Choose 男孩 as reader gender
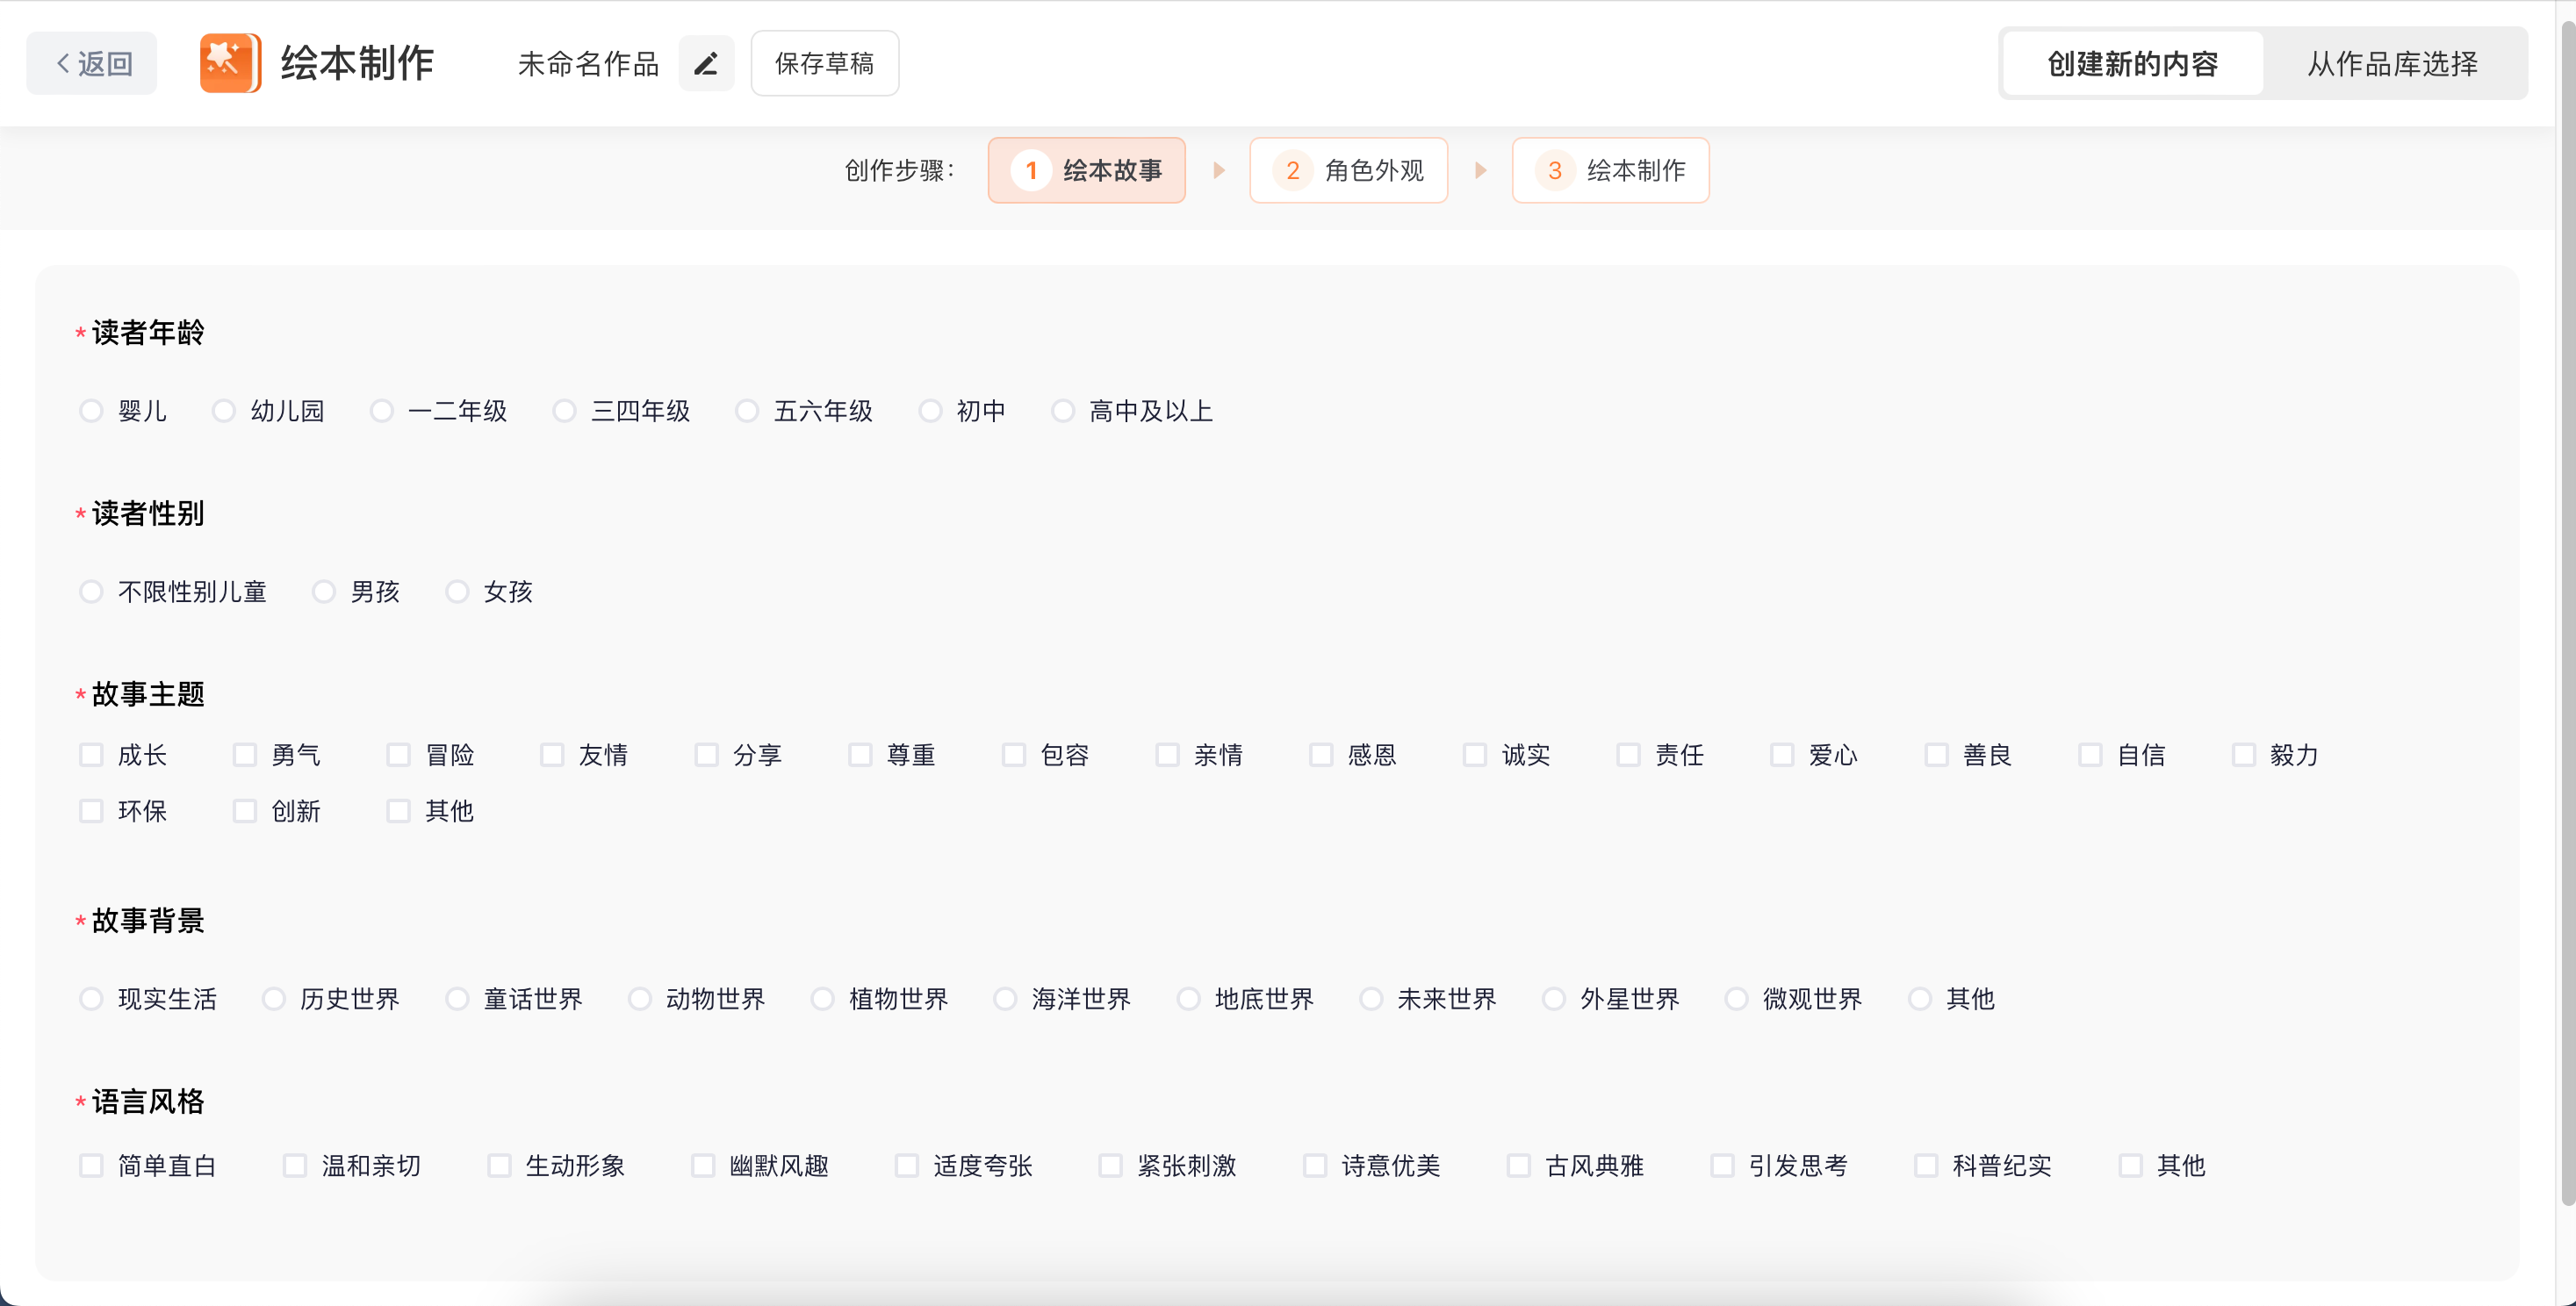The width and height of the screenshot is (2576, 1306). (x=324, y=592)
